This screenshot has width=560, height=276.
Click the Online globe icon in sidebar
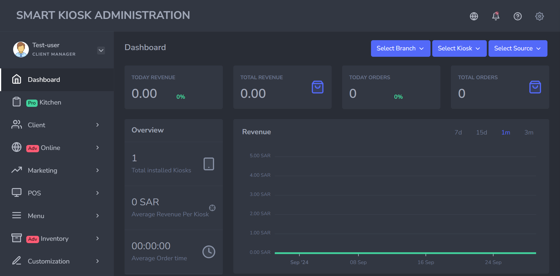[17, 147]
